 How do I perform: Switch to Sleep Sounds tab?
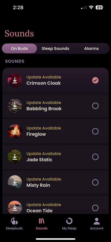coord(55,48)
